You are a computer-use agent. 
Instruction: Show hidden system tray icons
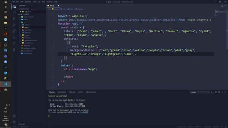coord(9,105)
